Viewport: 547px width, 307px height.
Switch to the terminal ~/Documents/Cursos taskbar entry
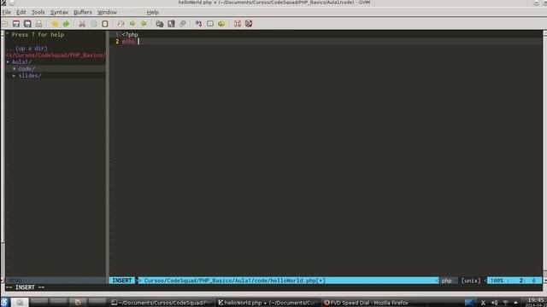[161, 303]
